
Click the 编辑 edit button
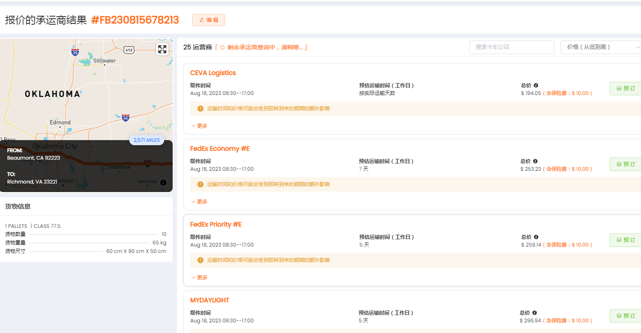point(208,20)
